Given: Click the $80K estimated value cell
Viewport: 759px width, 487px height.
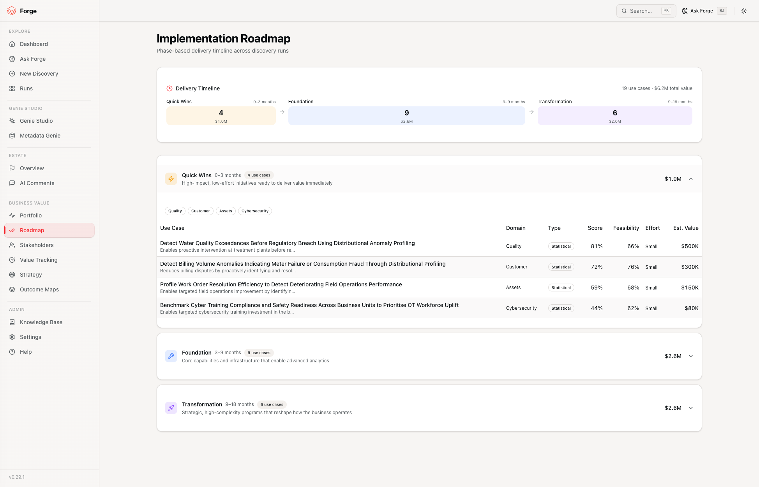Looking at the screenshot, I should (691, 308).
